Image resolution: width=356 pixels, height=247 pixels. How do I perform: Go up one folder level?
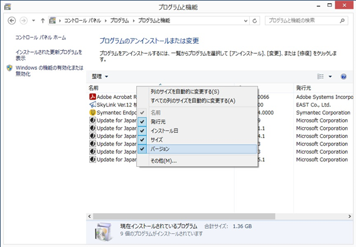coord(43,21)
